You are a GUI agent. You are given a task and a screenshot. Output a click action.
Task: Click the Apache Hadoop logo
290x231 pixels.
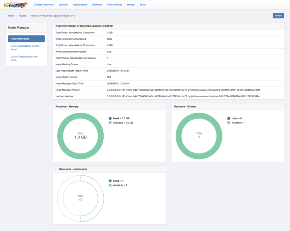15,5
